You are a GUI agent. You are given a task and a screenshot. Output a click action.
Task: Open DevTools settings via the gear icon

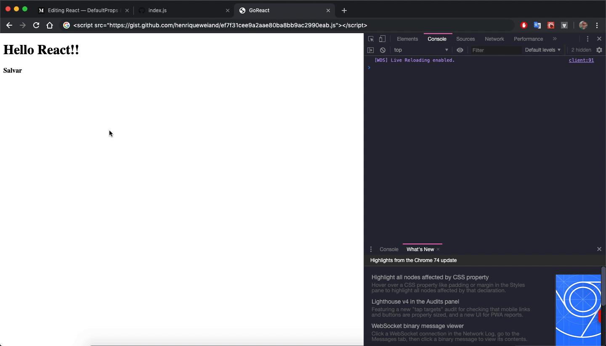599,50
